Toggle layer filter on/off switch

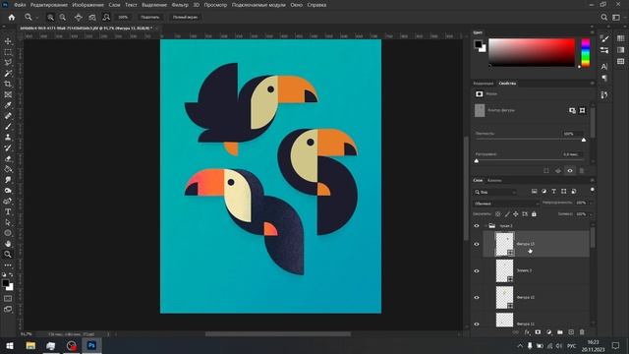point(593,190)
